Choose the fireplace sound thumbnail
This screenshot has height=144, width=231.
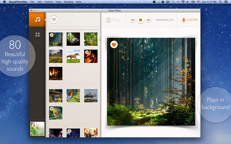[x=56, y=73]
